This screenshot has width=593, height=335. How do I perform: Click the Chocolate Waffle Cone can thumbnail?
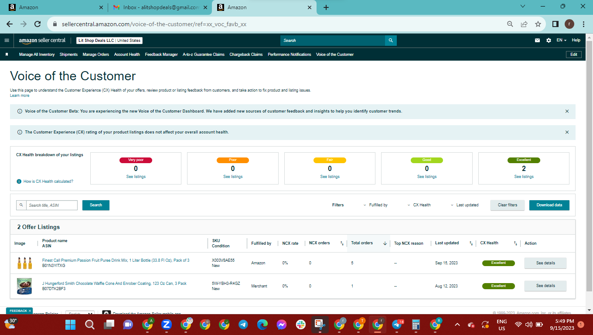[24, 286]
